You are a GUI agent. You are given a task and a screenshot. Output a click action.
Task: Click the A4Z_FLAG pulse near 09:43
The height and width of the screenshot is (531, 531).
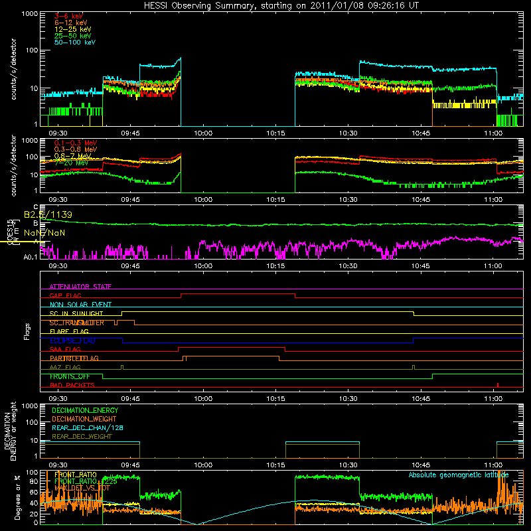(122, 368)
